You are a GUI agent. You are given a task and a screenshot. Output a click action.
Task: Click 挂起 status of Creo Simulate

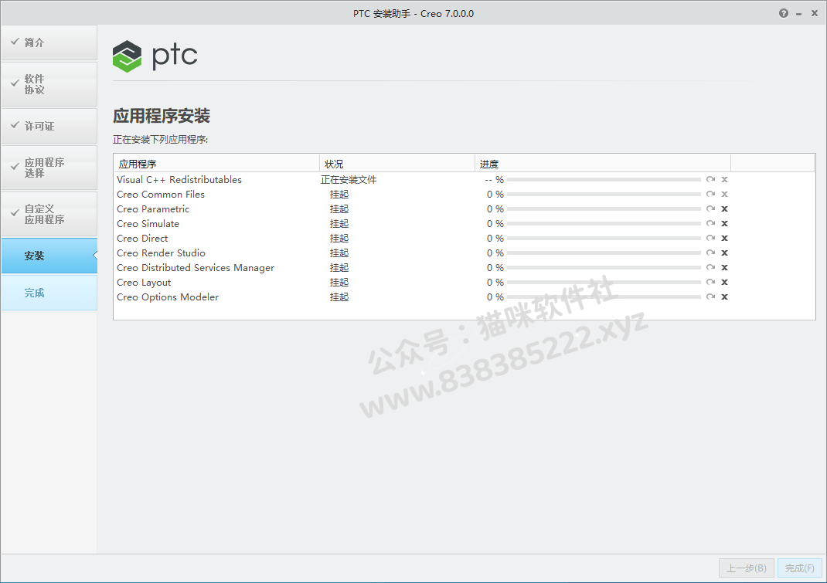[x=339, y=224]
